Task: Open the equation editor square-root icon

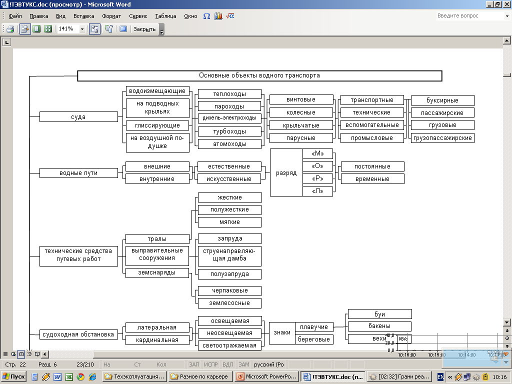Action: pyautogui.click(x=230, y=16)
